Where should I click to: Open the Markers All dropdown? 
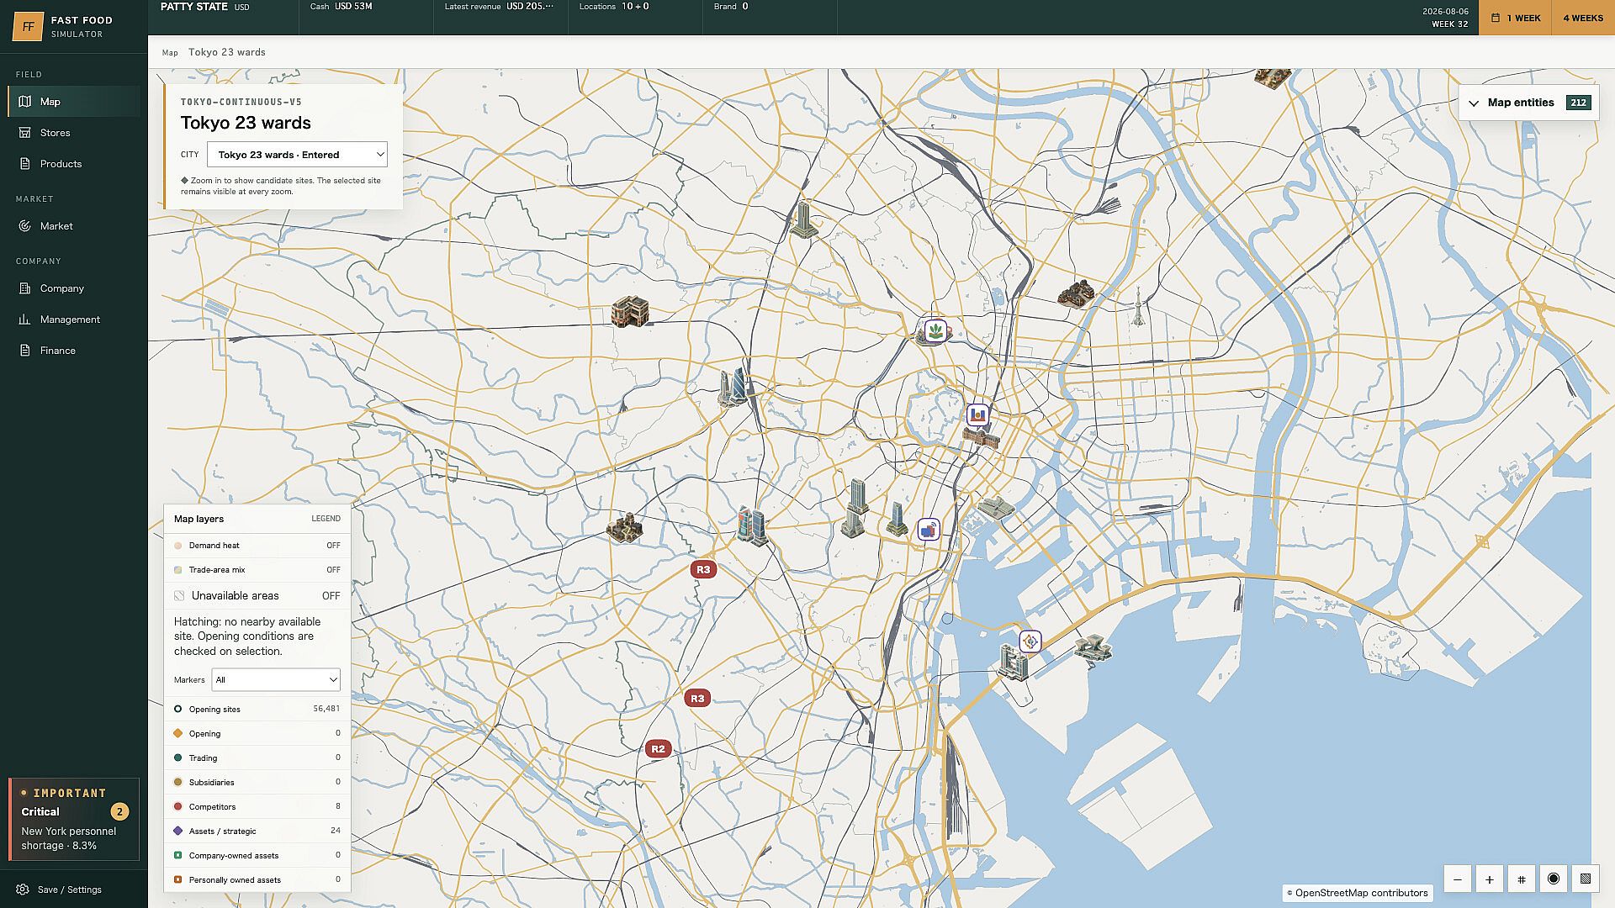coord(275,679)
